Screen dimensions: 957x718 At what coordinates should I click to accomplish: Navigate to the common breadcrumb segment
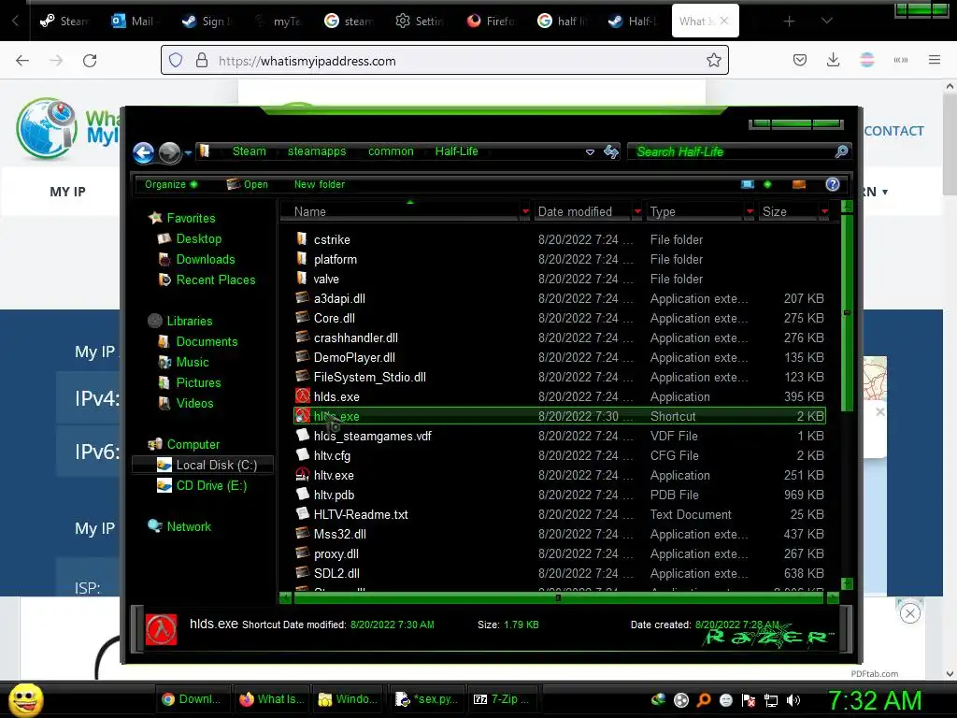(x=391, y=151)
